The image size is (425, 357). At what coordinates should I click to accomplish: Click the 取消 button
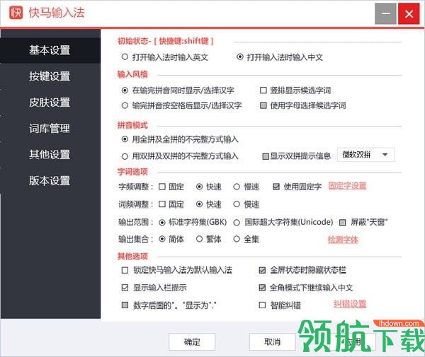point(272,342)
